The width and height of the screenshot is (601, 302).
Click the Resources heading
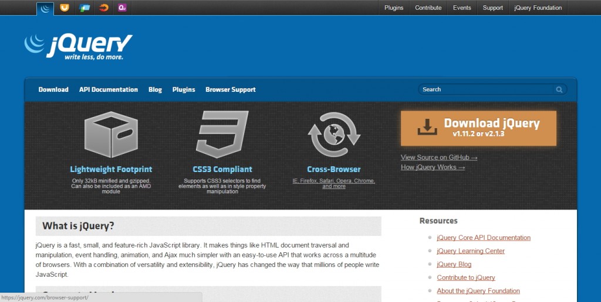(x=438, y=221)
